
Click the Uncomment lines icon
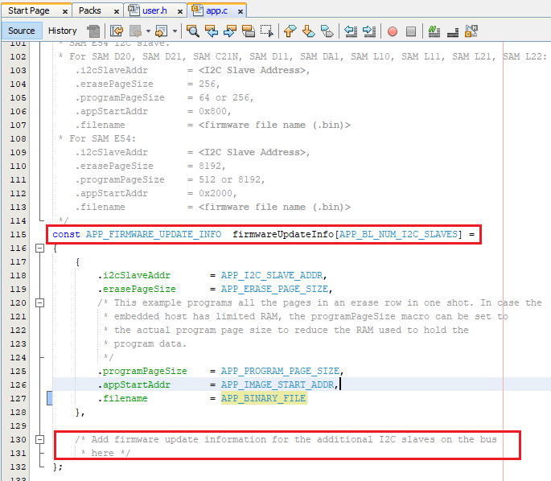[x=453, y=31]
